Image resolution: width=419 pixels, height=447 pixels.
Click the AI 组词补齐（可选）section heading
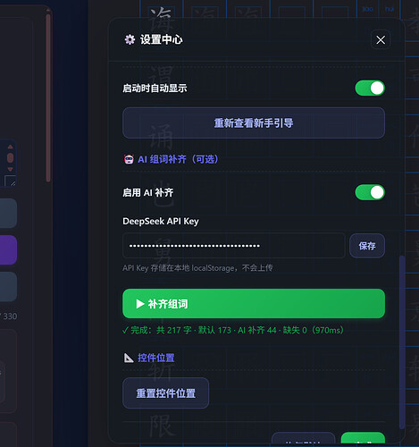point(178,159)
